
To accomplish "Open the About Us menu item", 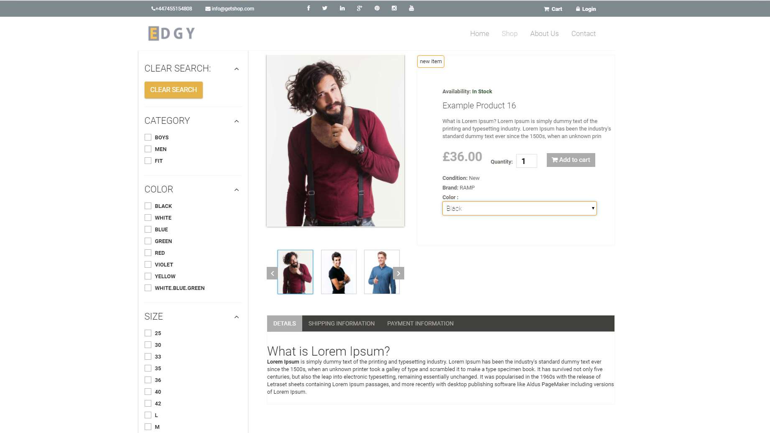I will click(544, 33).
